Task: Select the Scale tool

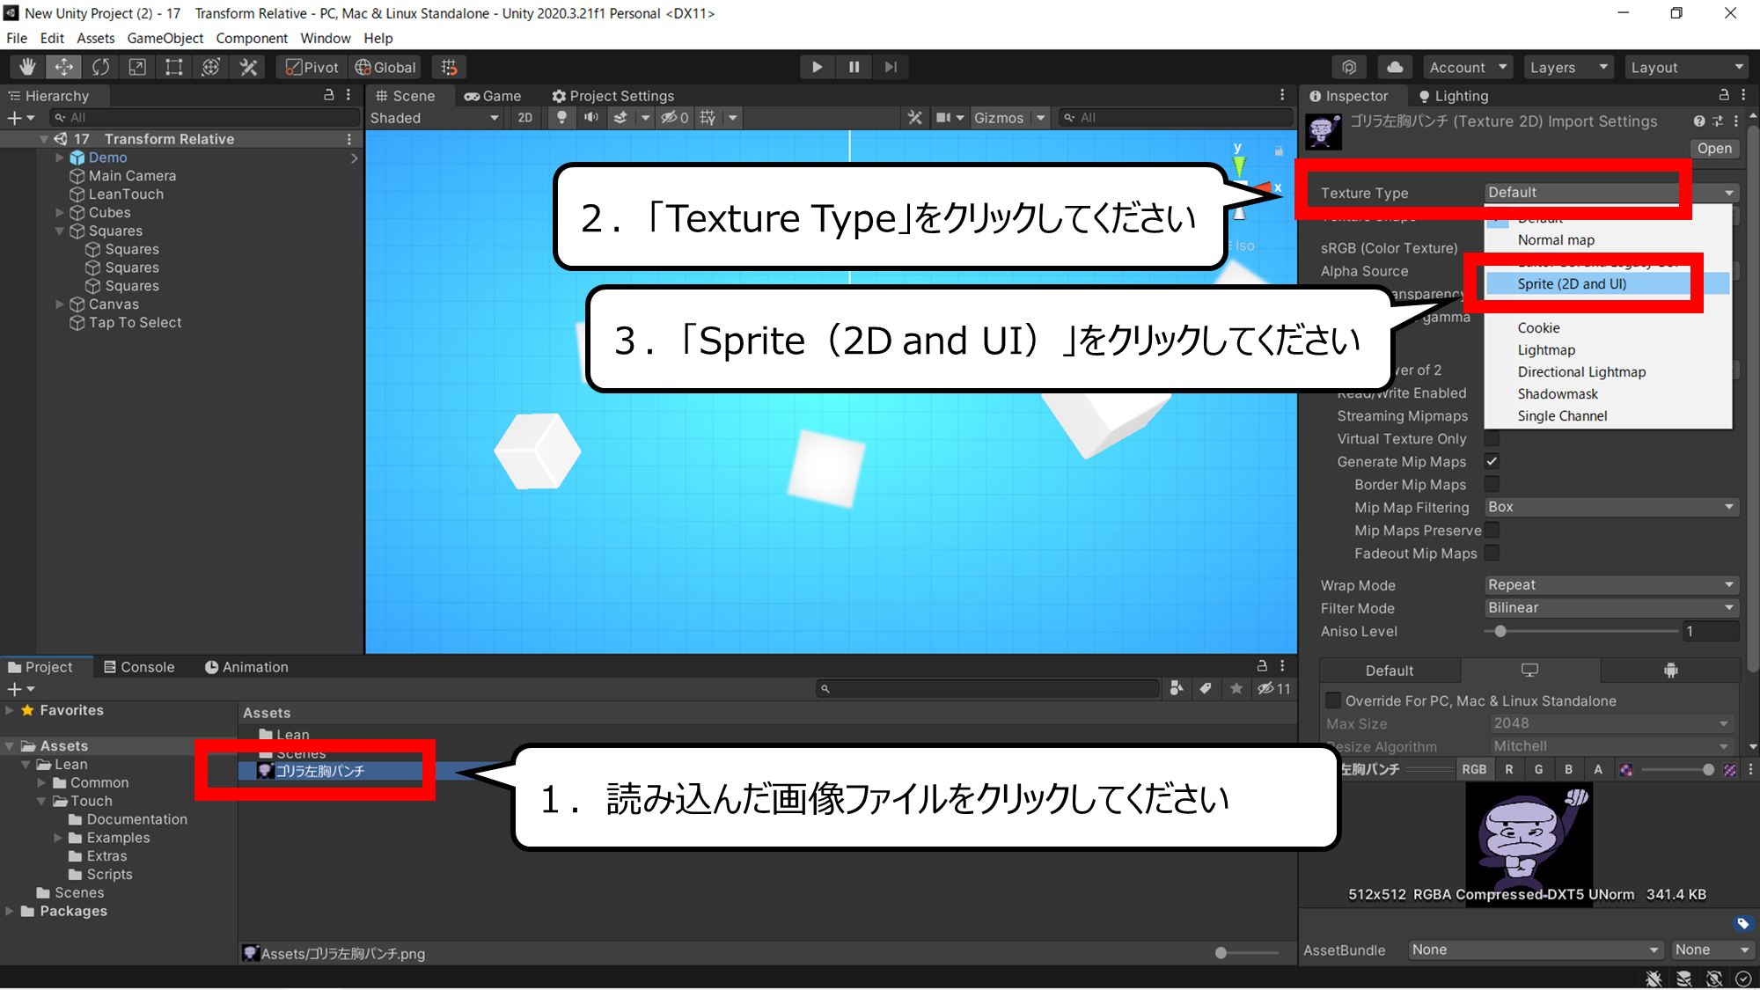Action: [x=137, y=67]
